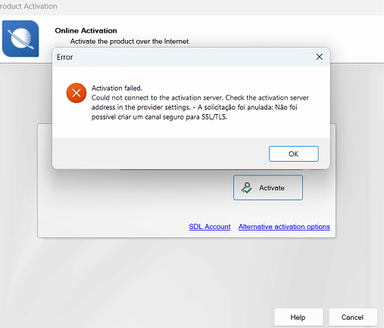This screenshot has width=384, height=328.
Task: Click the Help button
Action: tap(298, 317)
